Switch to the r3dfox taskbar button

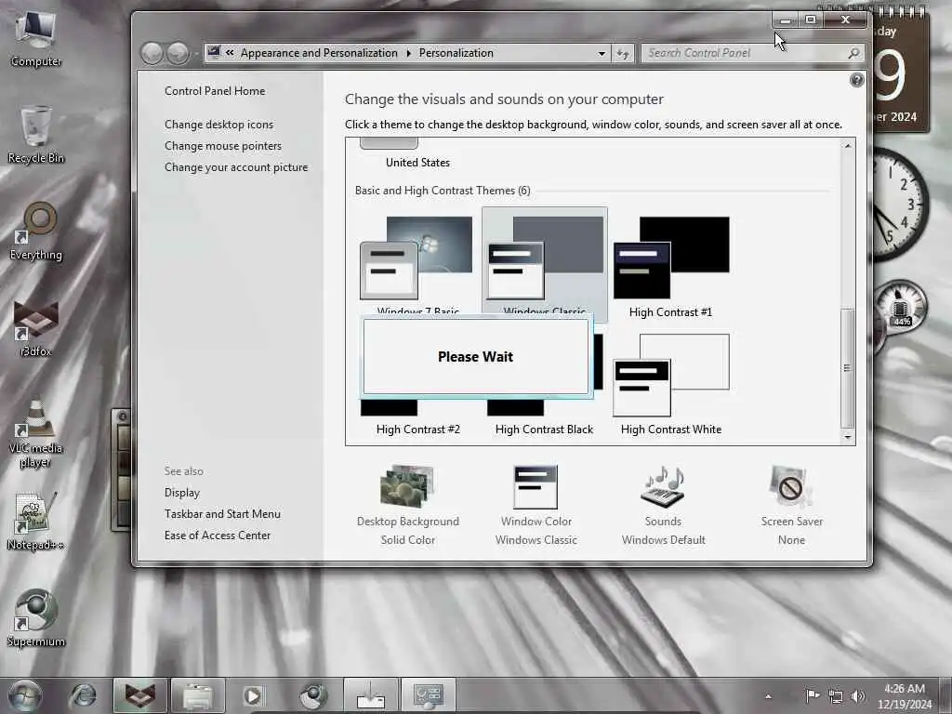139,695
